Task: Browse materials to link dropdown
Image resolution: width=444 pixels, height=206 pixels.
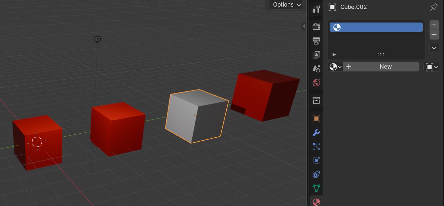Action: pyautogui.click(x=335, y=67)
